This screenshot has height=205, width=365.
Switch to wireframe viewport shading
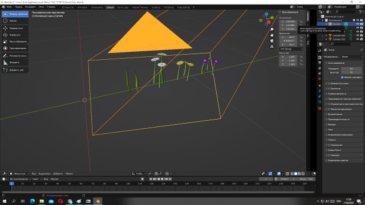(x=292, y=174)
